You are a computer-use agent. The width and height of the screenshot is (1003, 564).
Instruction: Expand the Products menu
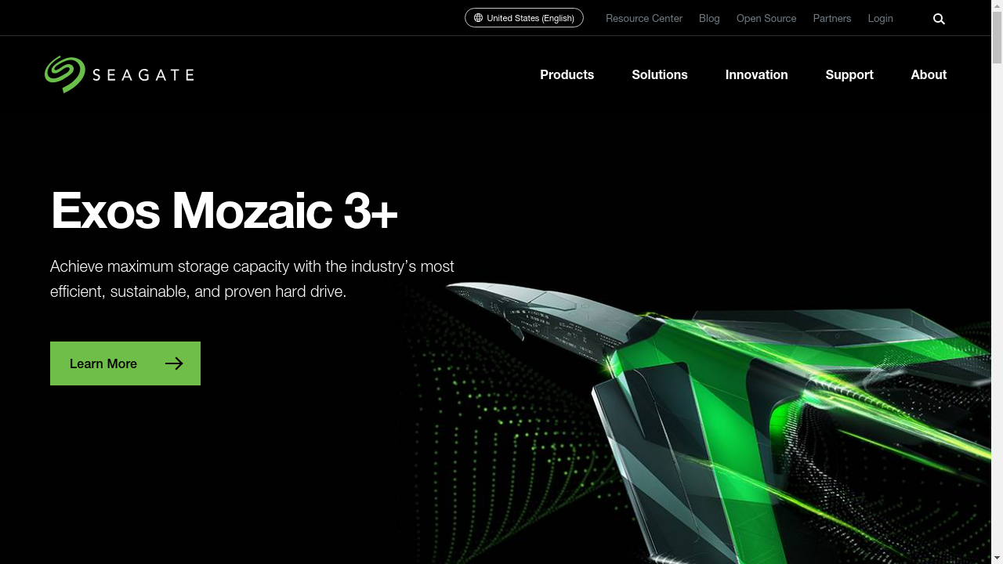point(567,74)
